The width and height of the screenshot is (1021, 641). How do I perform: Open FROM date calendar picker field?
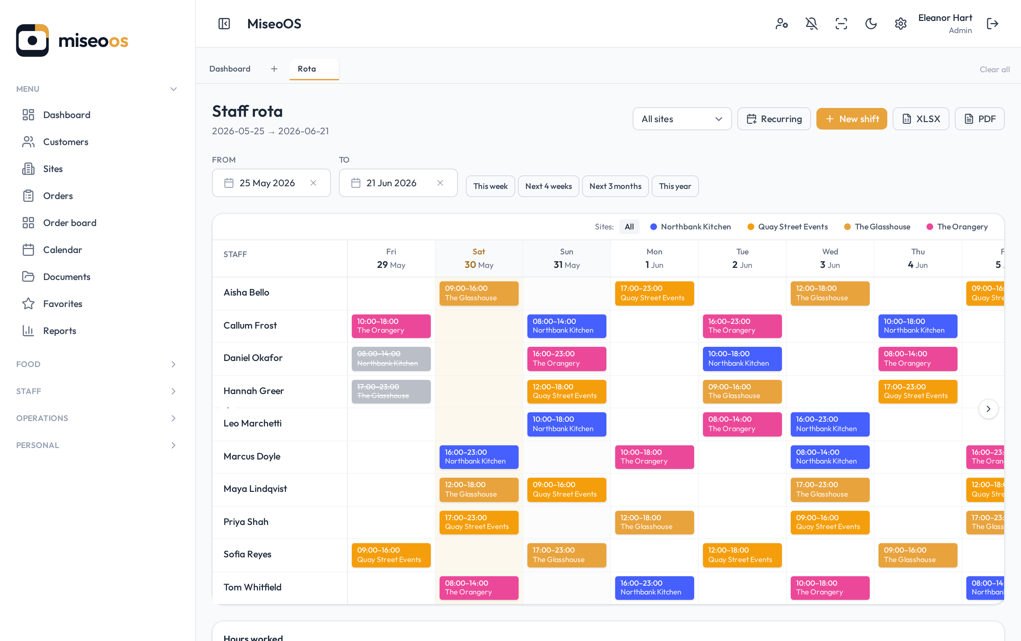coord(271,183)
